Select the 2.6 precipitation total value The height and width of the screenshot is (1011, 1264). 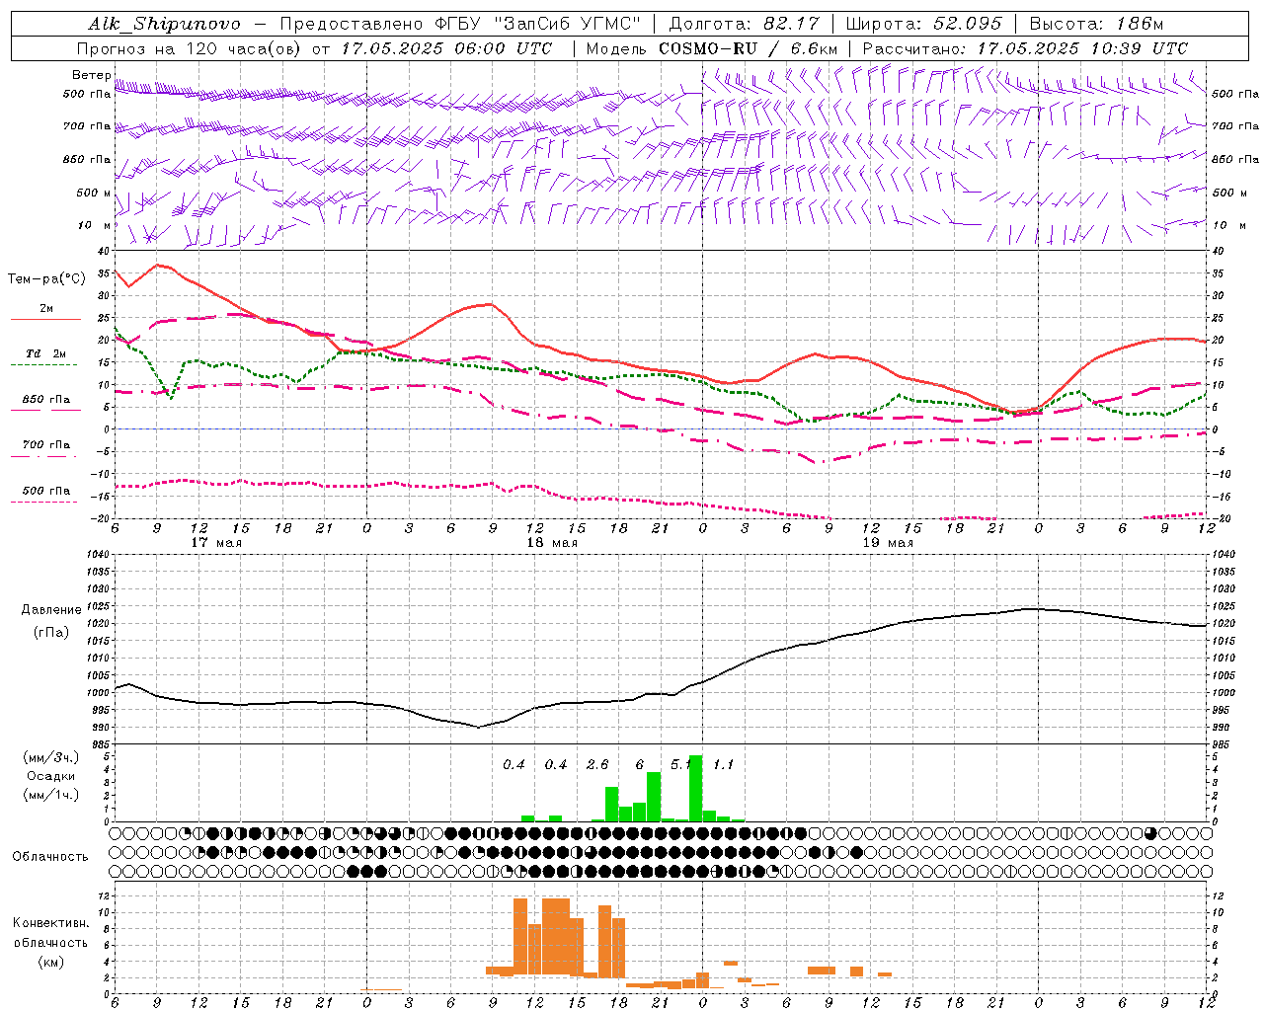(597, 765)
